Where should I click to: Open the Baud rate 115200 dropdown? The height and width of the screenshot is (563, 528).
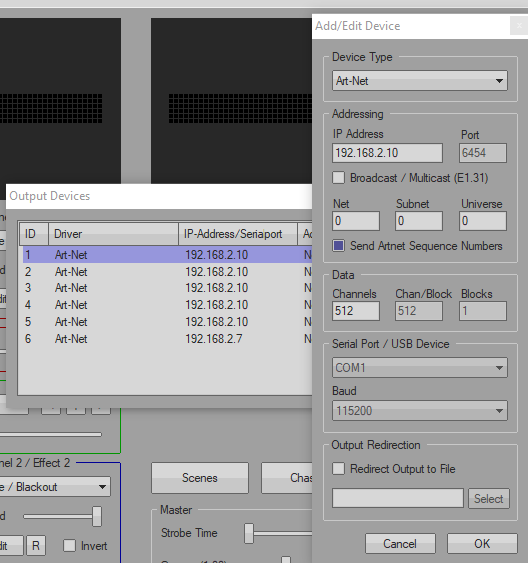click(x=419, y=410)
